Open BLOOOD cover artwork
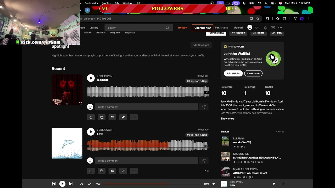335x188 pixels. click(x=67, y=90)
